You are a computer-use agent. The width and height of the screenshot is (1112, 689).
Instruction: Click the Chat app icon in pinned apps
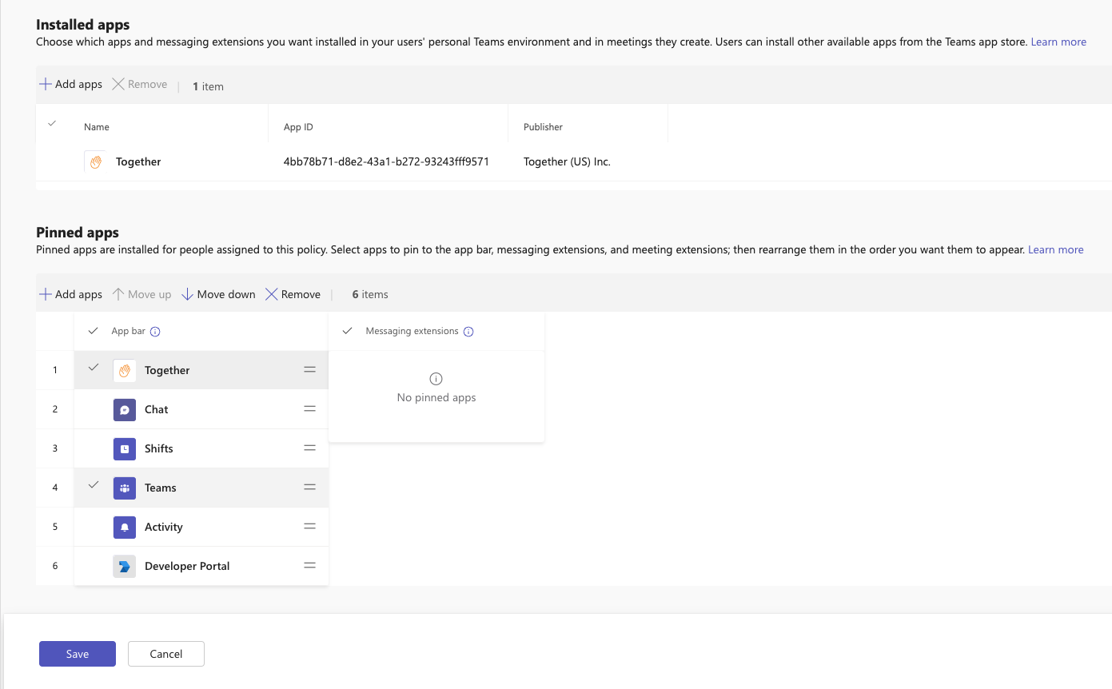click(124, 408)
